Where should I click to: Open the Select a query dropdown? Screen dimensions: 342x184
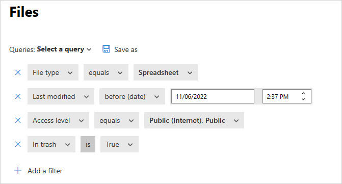point(64,49)
